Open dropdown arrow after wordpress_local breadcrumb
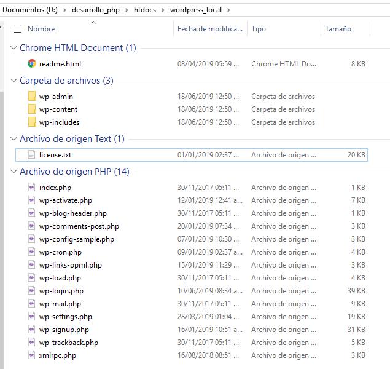The image size is (390, 369). coord(228,10)
